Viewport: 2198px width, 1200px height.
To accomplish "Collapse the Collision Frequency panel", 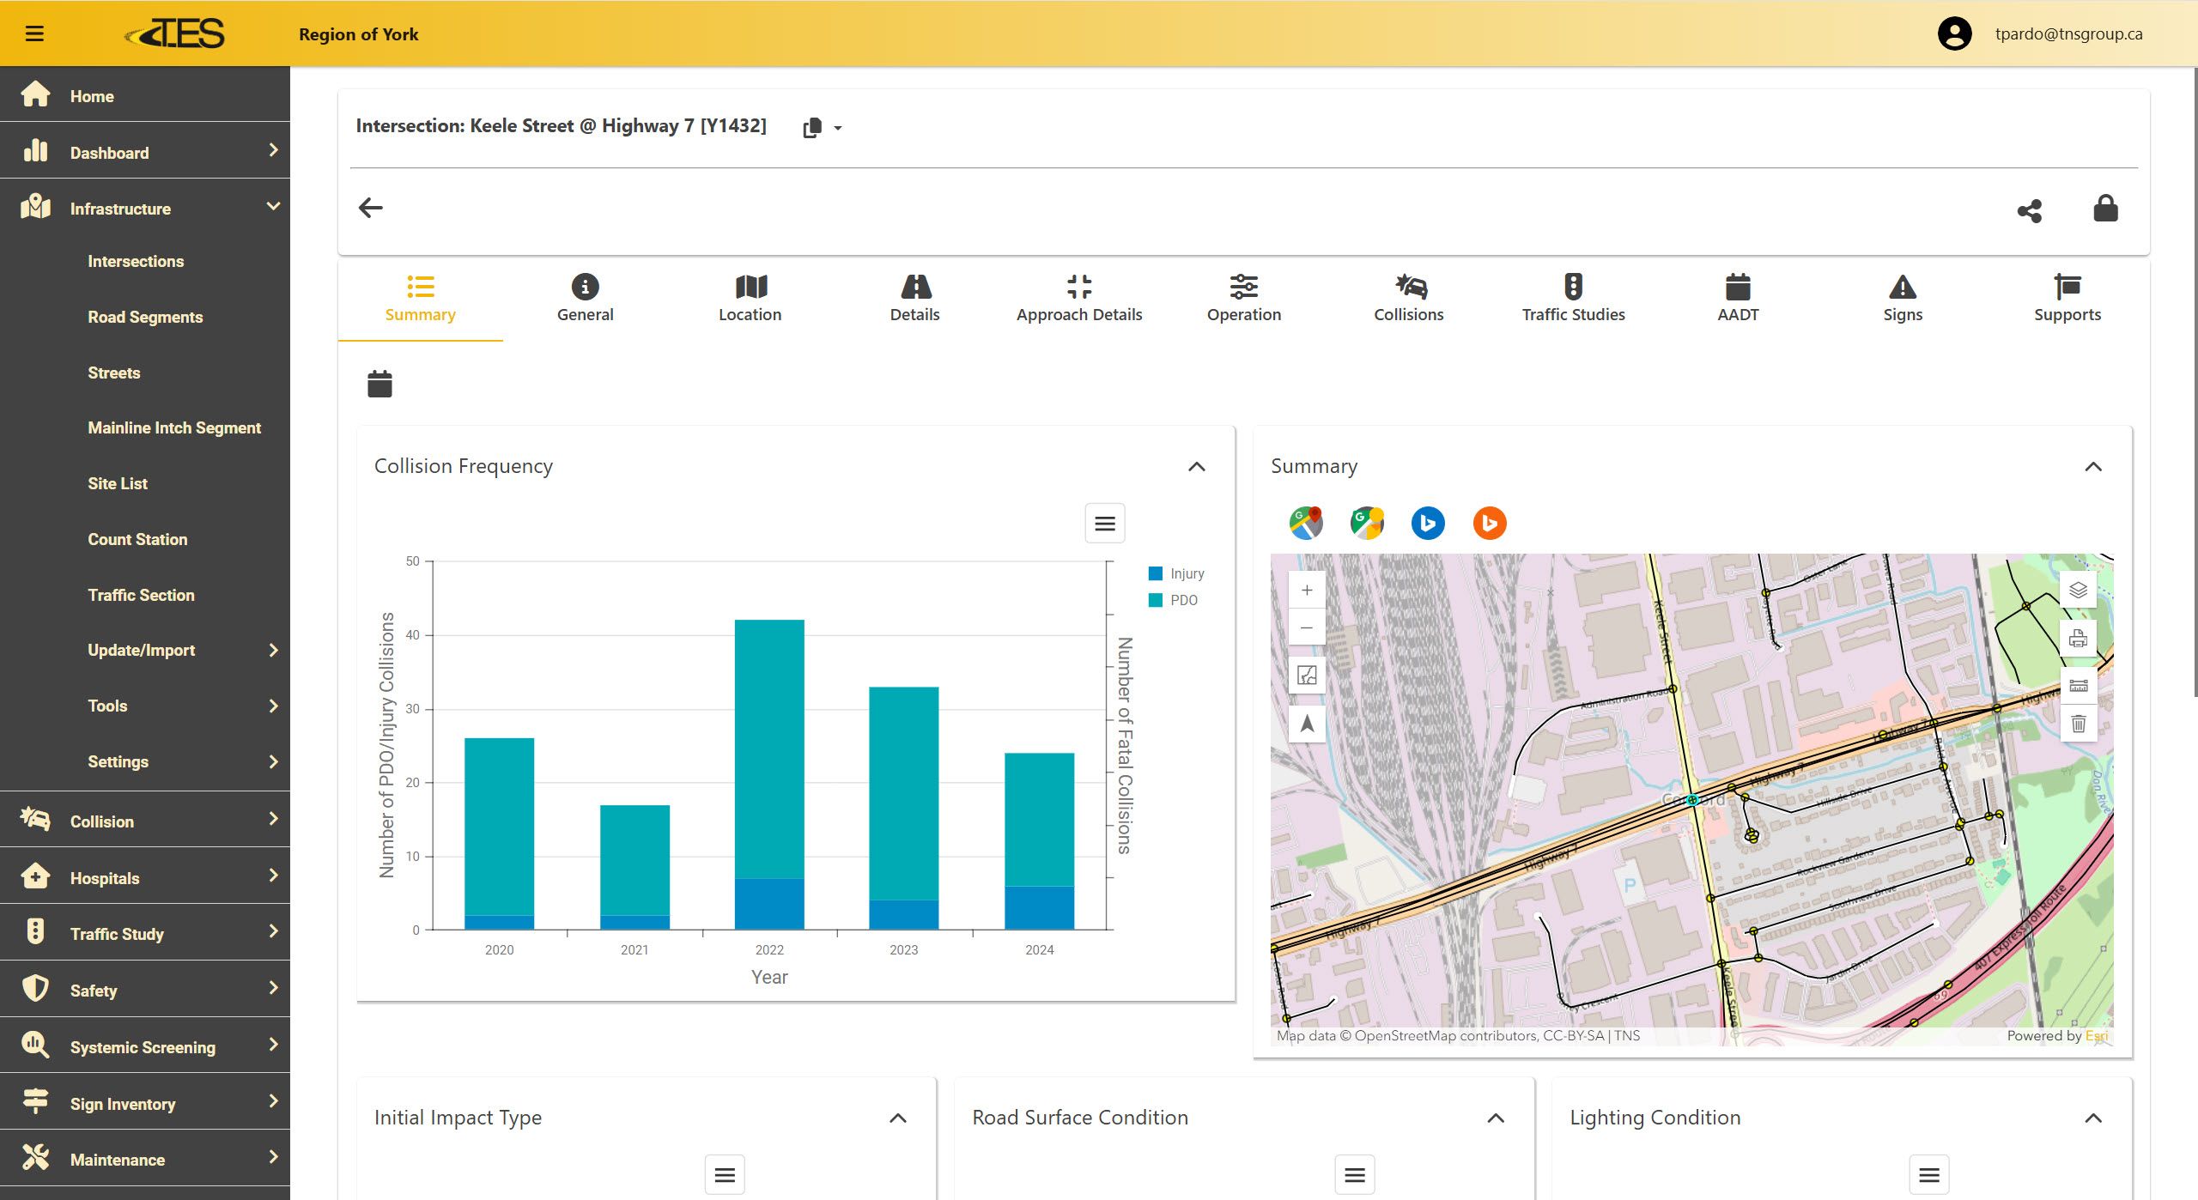I will [x=1196, y=466].
